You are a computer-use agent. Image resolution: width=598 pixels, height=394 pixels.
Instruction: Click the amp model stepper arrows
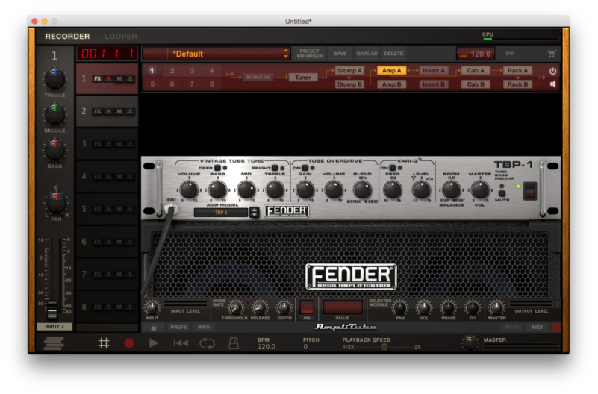[254, 212]
